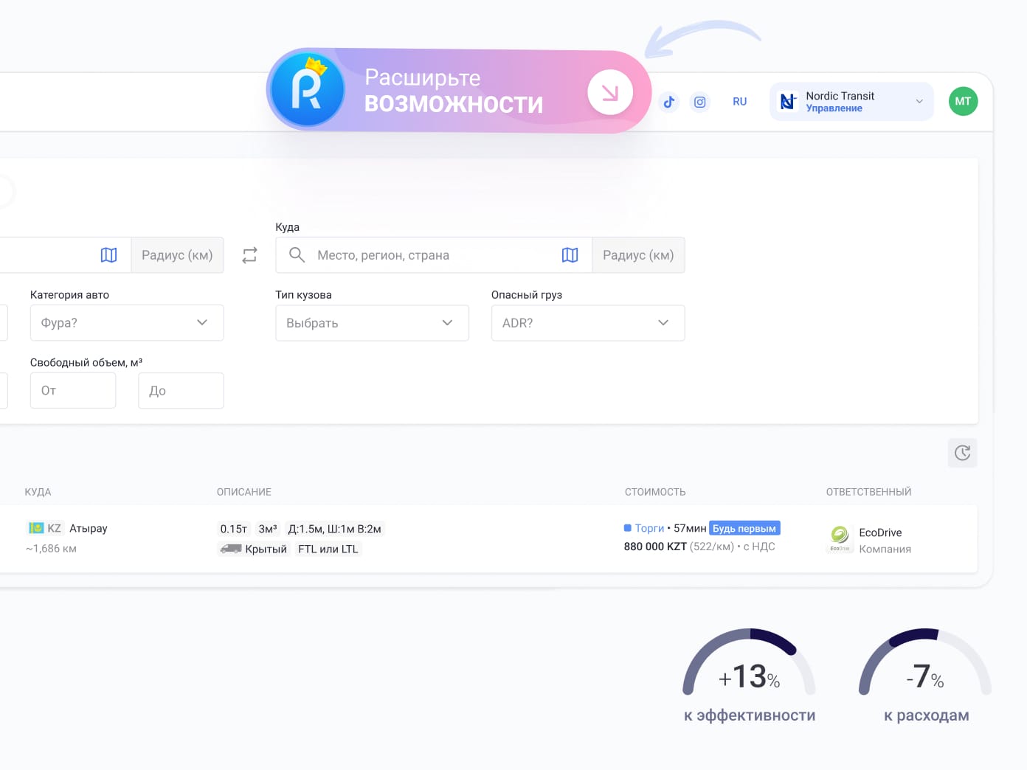
Task: Open map picker beside left radius field
Action: coord(108,255)
